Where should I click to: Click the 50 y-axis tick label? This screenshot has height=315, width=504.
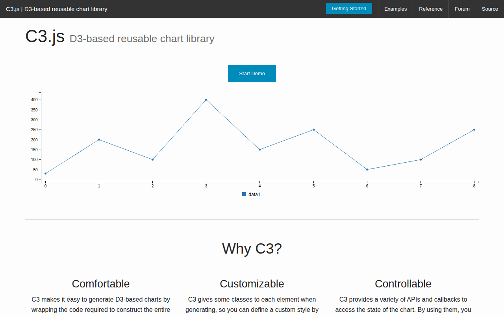[x=35, y=170]
